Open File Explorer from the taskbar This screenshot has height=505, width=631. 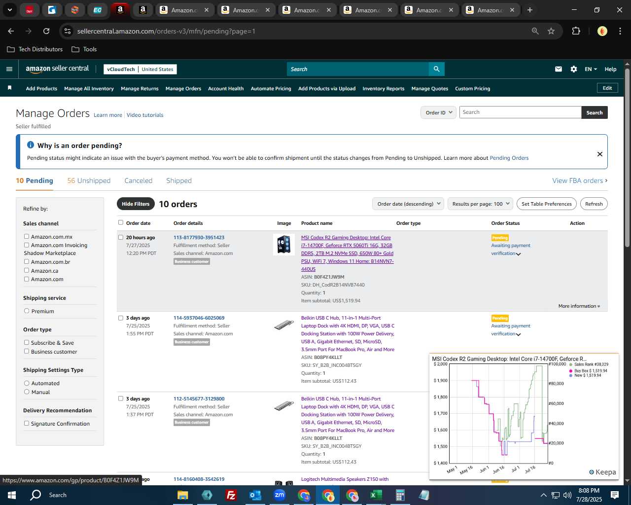coord(182,495)
